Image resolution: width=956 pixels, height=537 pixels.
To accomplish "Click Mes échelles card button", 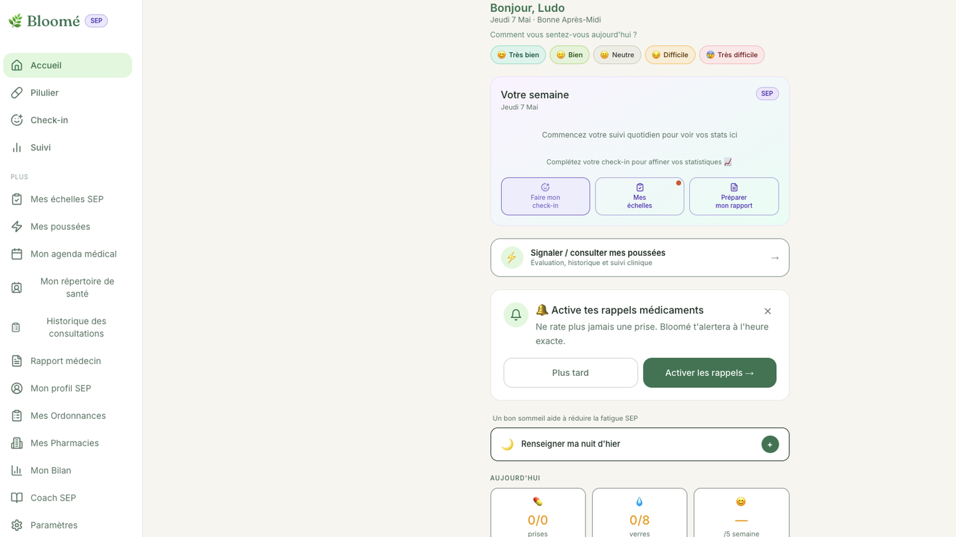I will pyautogui.click(x=639, y=196).
